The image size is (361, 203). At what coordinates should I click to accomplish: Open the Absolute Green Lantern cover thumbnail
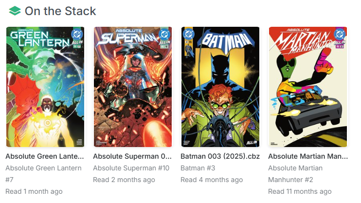pos(45,87)
